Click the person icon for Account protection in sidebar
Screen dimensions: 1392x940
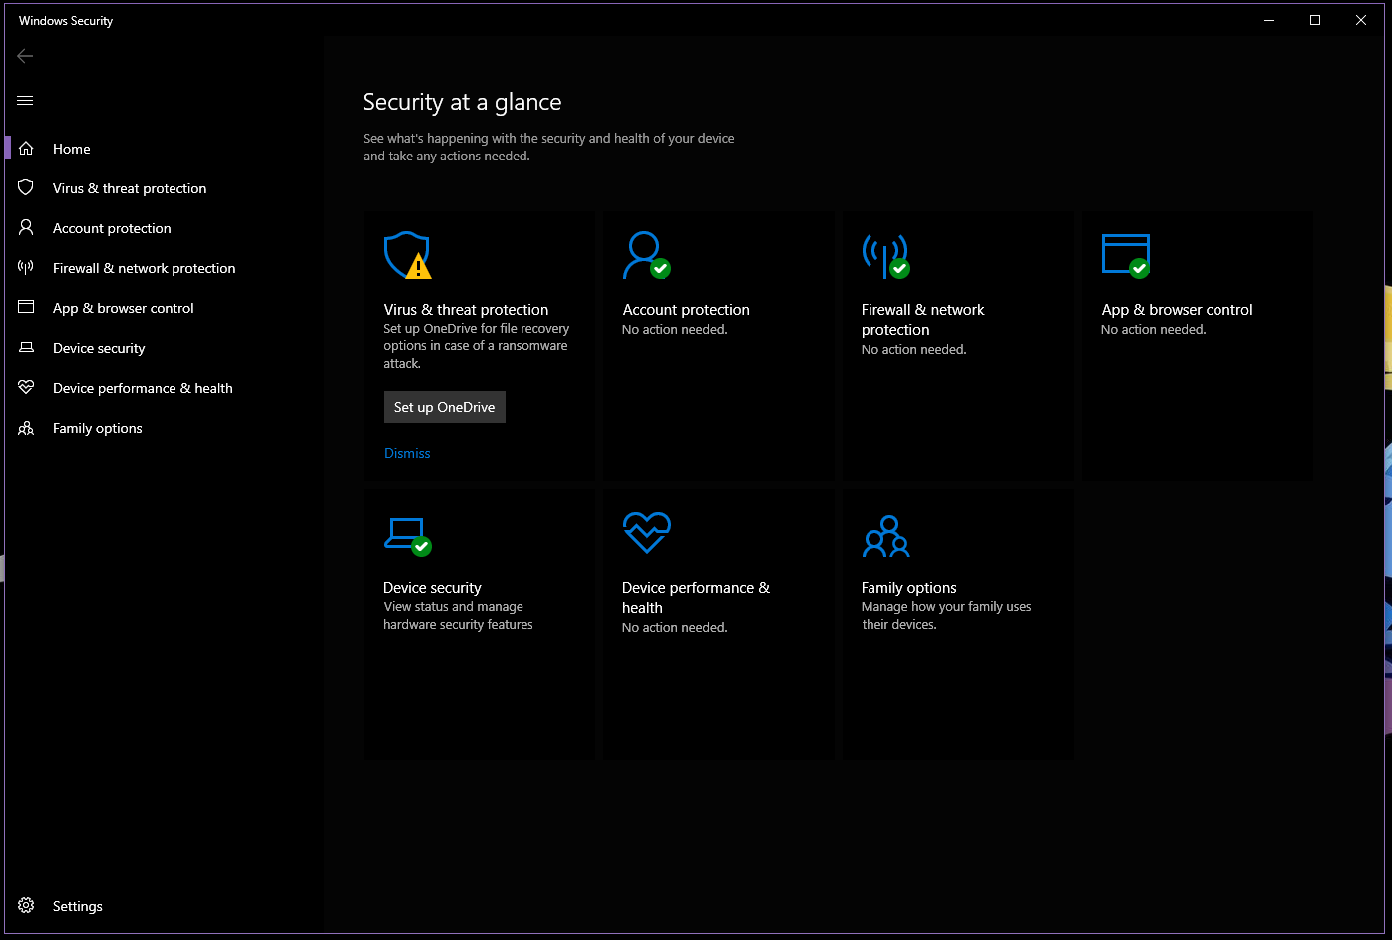tap(26, 227)
